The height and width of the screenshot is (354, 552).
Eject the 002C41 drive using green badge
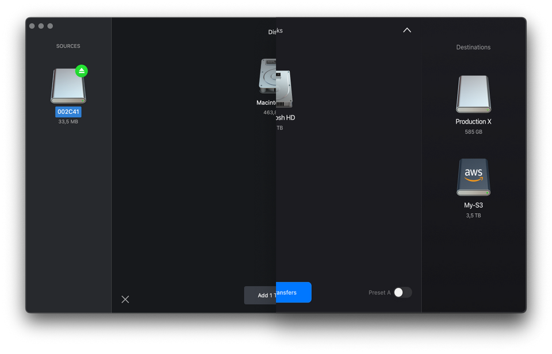82,71
